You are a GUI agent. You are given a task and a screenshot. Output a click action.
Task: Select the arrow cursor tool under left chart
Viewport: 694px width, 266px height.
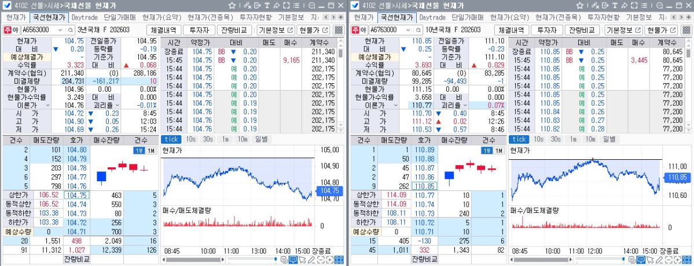(302, 260)
